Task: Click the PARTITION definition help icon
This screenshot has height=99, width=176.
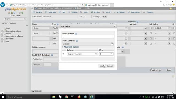Action: point(52,55)
